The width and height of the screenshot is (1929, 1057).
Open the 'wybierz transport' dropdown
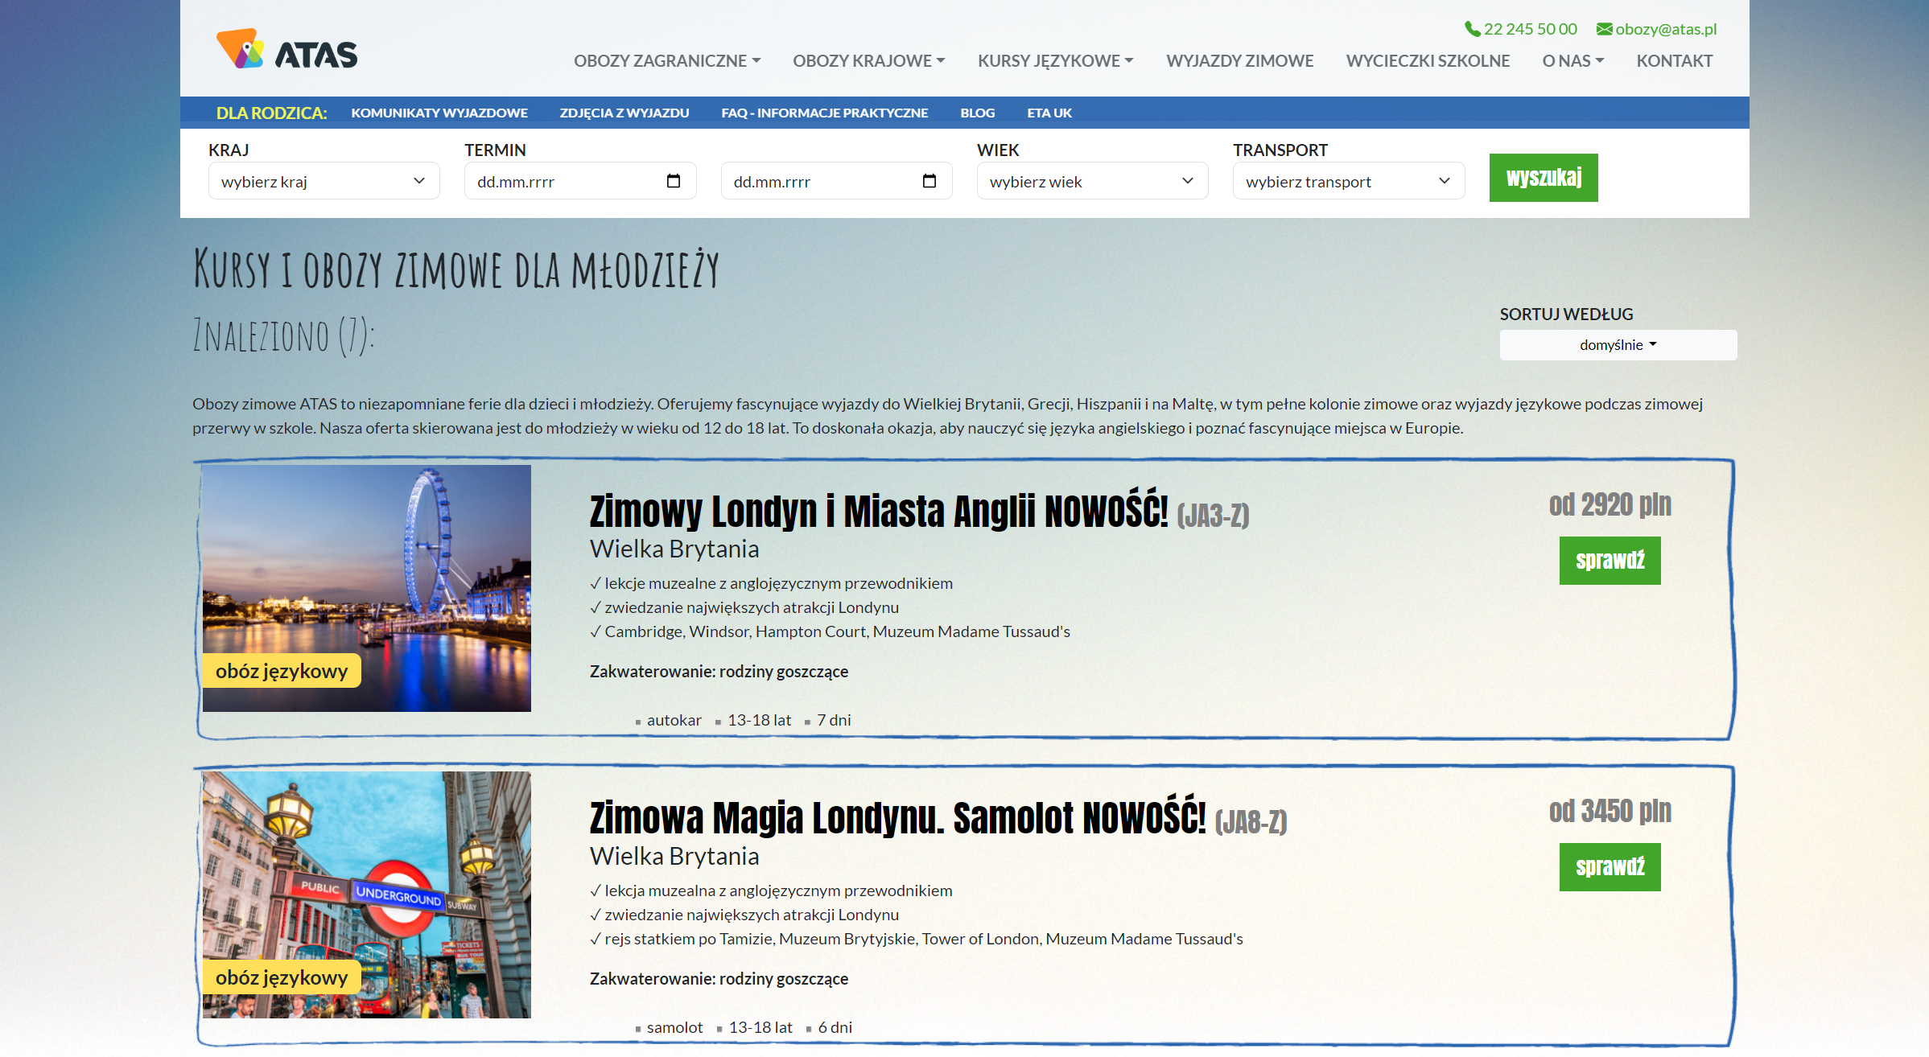(x=1348, y=181)
